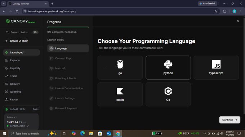Image resolution: width=245 pixels, height=137 pixels.
Task: Click the Explorer bar chart icon
Action: [x=6, y=60]
